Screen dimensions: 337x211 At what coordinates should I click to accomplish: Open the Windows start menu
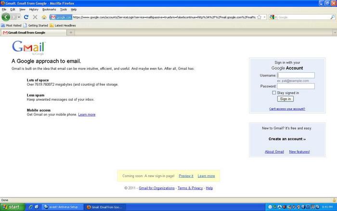[x=13, y=207]
